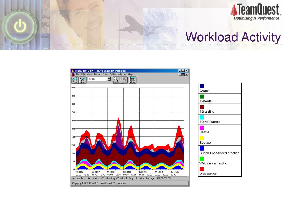Open the Area chart type dropdown

(x=109, y=79)
